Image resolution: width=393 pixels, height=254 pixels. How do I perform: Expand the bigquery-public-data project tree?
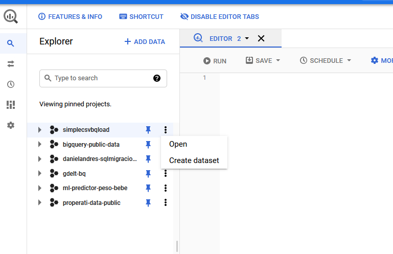pyautogui.click(x=39, y=145)
